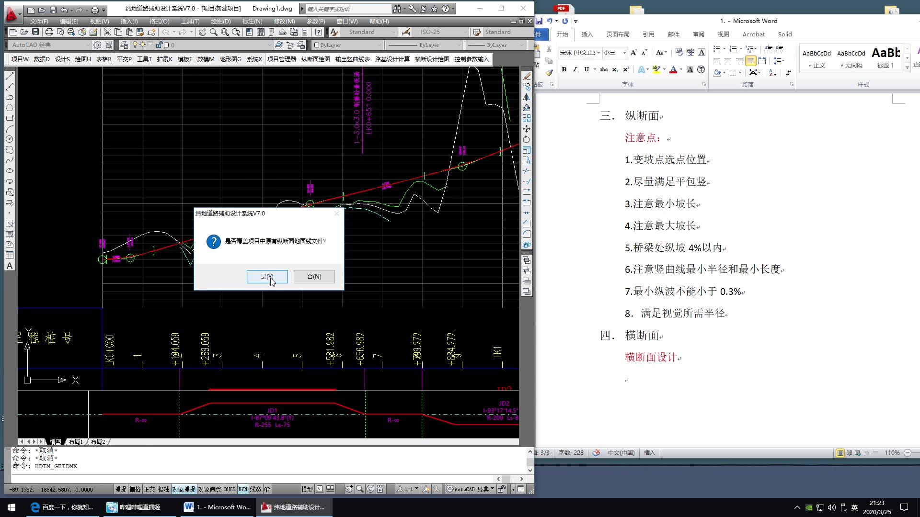
Task: Click the Cut scissors icon in CAD toolbar
Action: coord(107,32)
